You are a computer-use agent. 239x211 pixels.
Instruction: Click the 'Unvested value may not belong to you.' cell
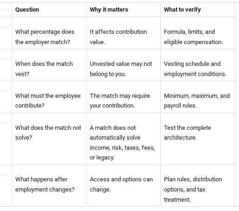[x=123, y=65]
